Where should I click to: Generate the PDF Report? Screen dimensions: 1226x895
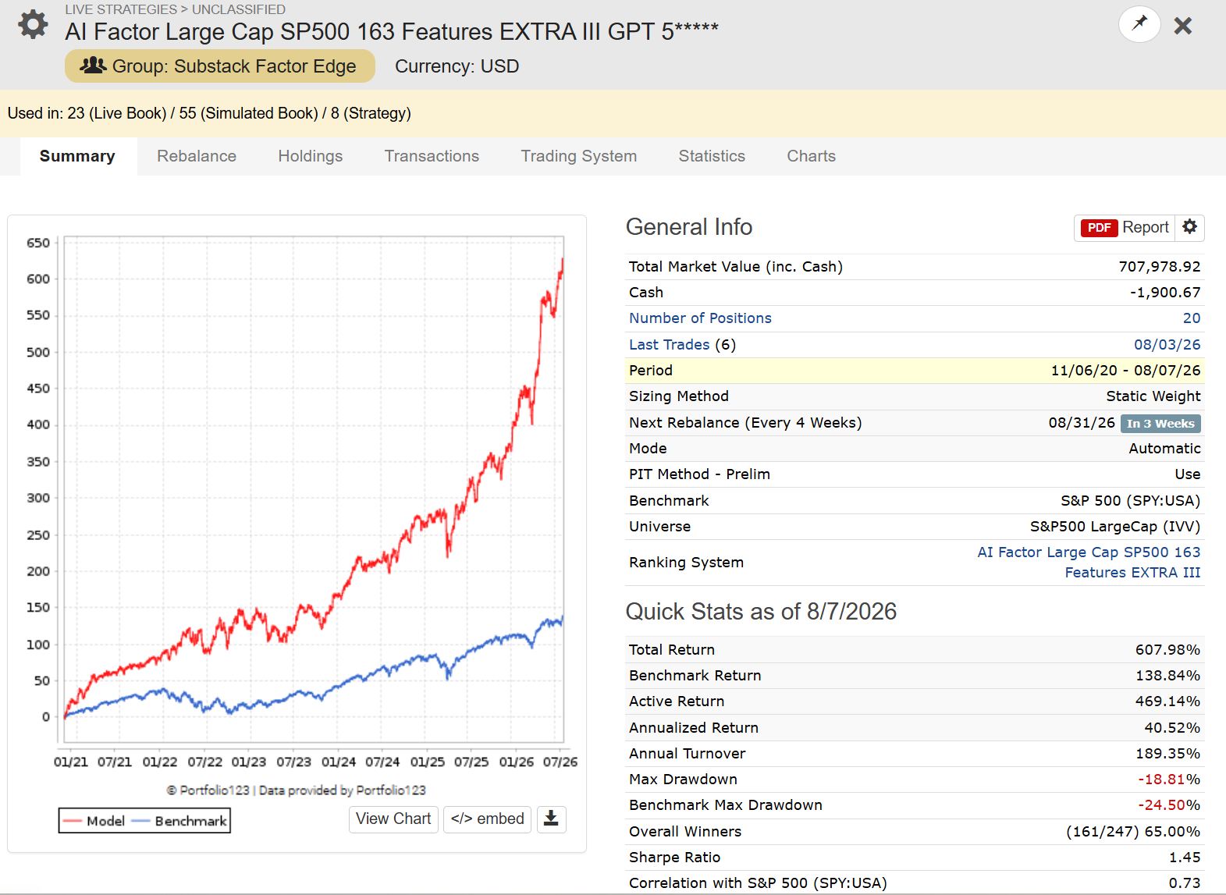(1125, 227)
